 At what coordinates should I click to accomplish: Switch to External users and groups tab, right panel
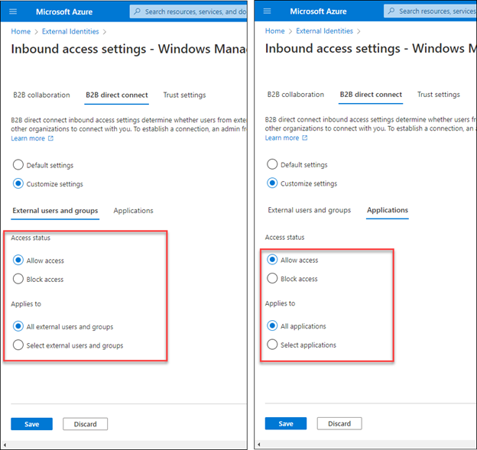pyautogui.click(x=309, y=210)
